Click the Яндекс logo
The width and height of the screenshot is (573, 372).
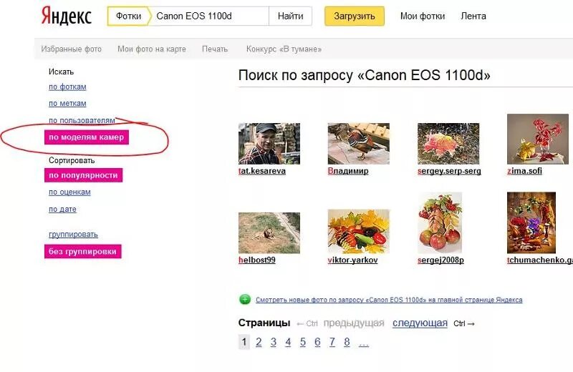tap(66, 16)
